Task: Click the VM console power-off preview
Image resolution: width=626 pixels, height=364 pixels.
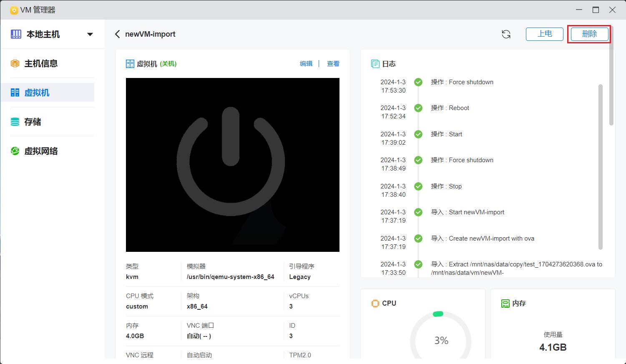Action: (233, 165)
